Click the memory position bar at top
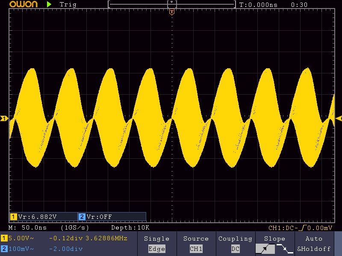Viewport: 342px width, 256px height. 172,4
